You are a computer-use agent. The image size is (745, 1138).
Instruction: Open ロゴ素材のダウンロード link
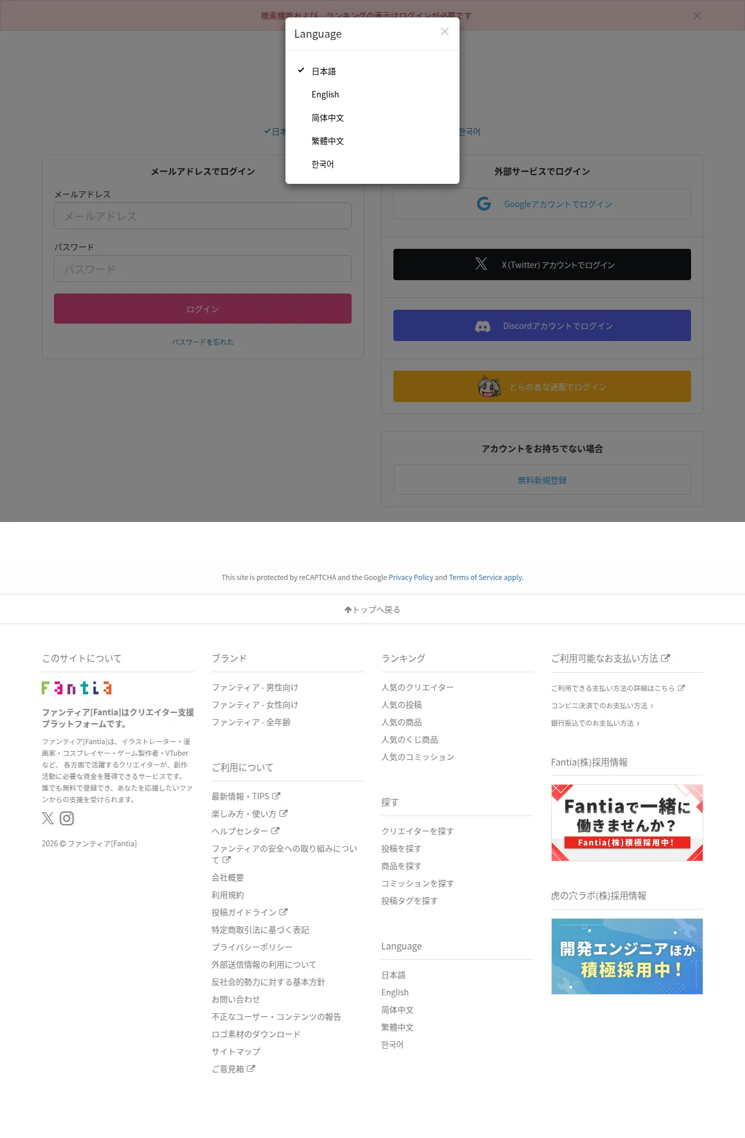256,1034
